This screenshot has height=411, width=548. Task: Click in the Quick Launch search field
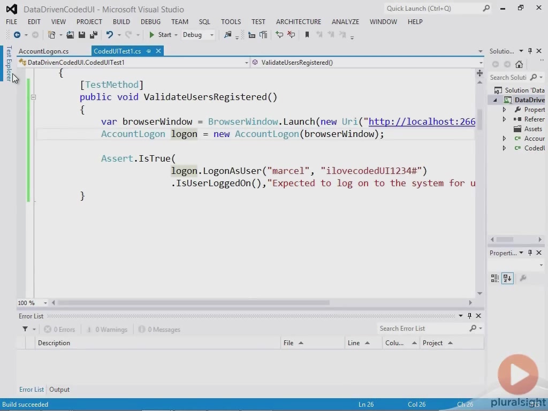click(x=433, y=9)
